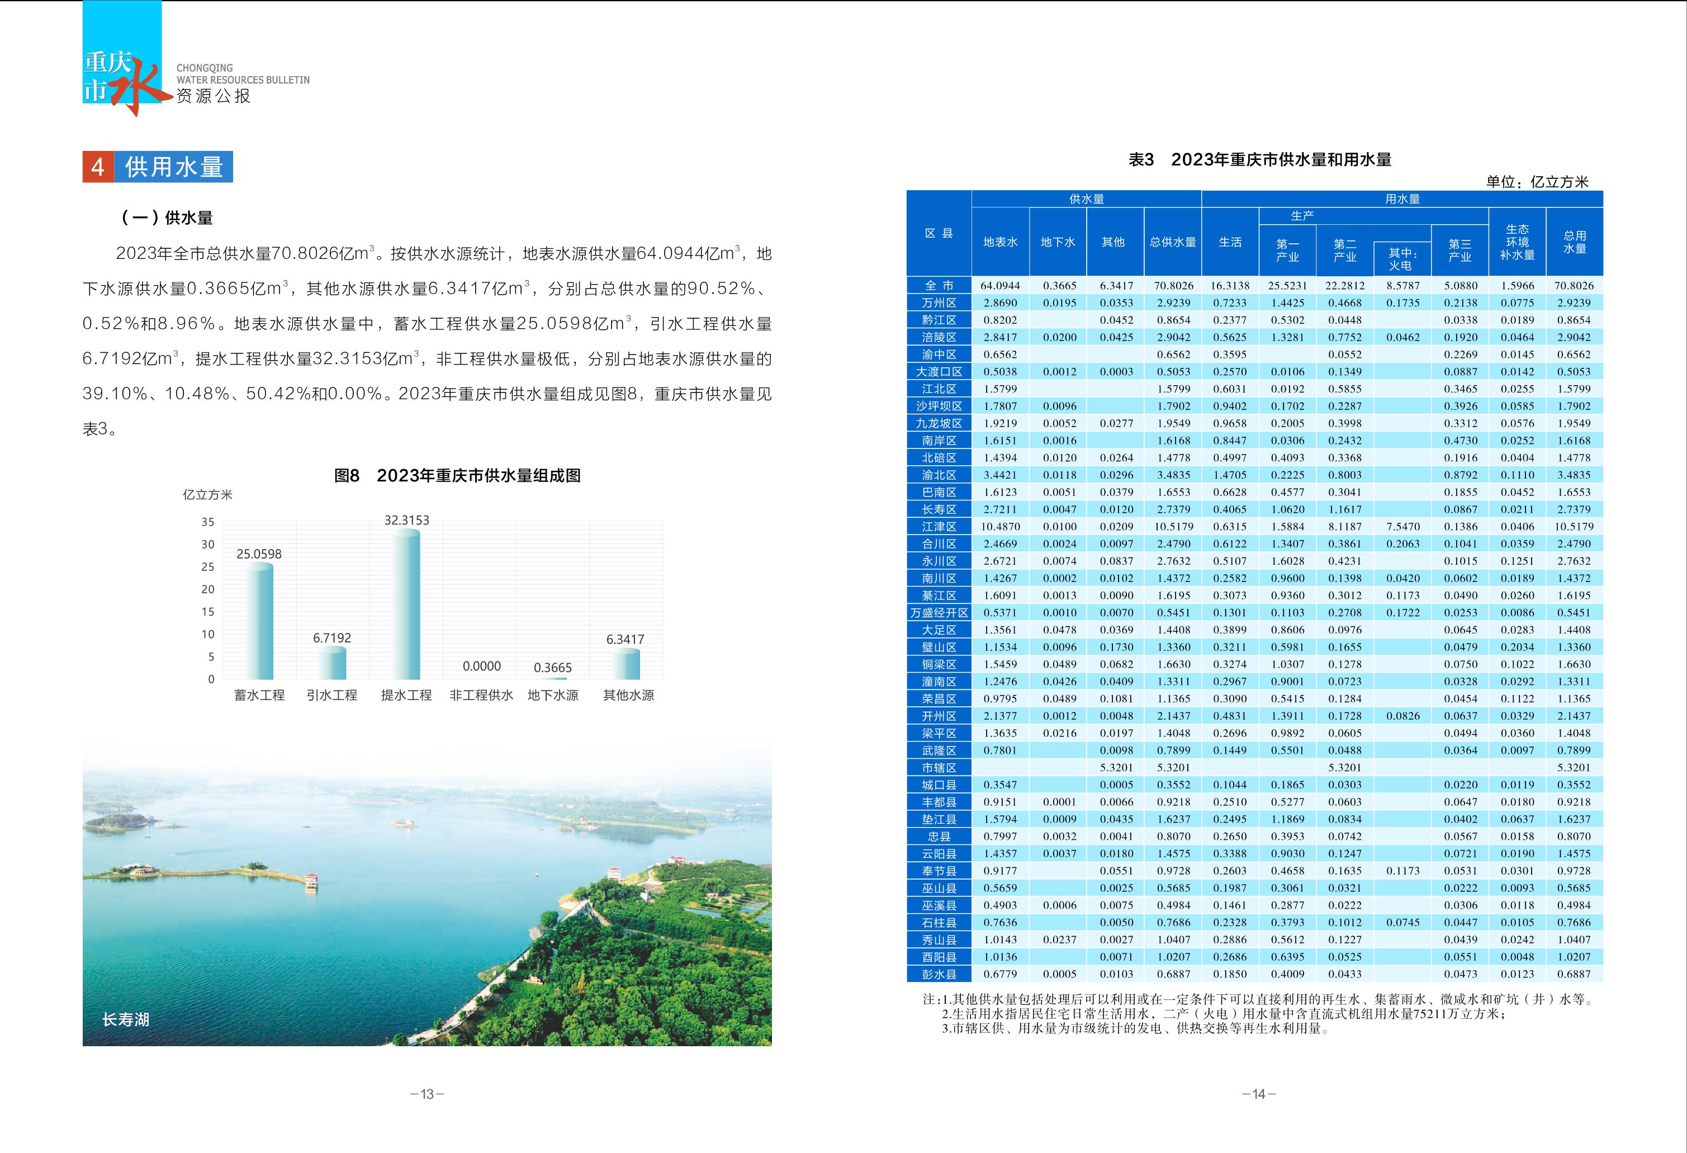Click the 5.3201 其他 value in 市辖区 row
Viewport: 1687px width, 1153px height.
pos(1116,768)
